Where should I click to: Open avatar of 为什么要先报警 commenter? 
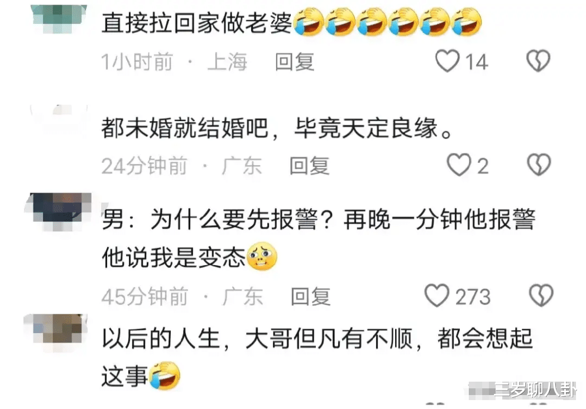click(x=59, y=211)
